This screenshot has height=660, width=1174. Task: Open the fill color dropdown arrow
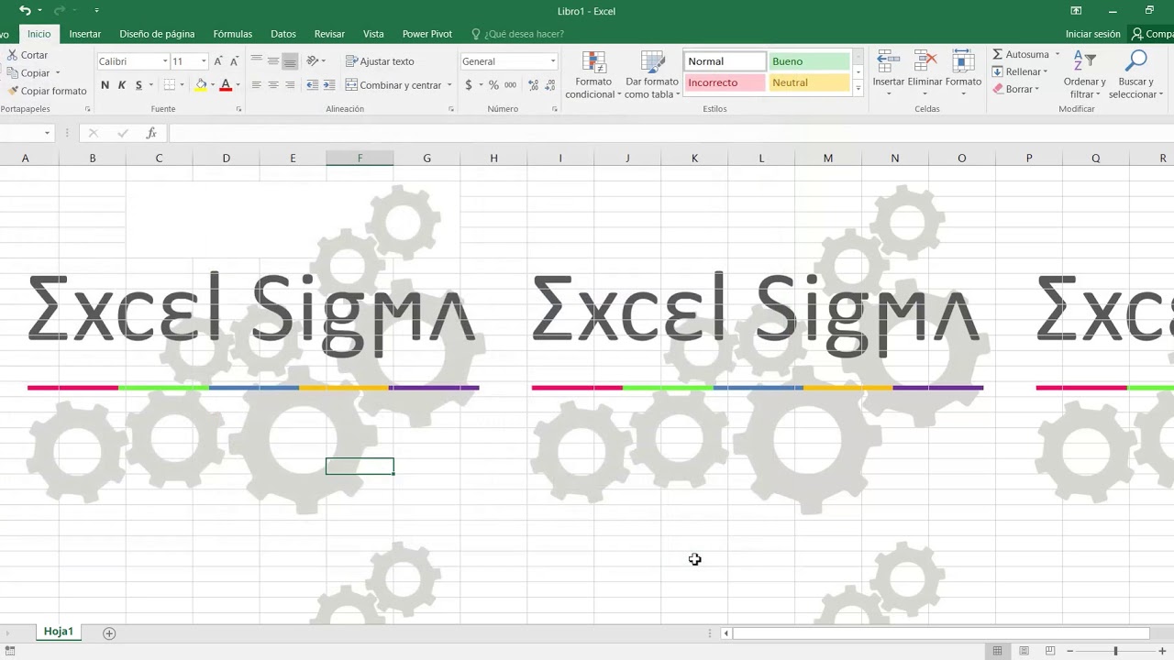pos(212,85)
